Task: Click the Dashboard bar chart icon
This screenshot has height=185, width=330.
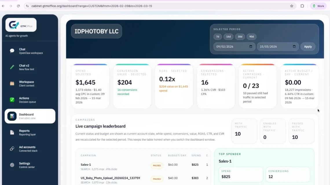Action: pos(12,116)
